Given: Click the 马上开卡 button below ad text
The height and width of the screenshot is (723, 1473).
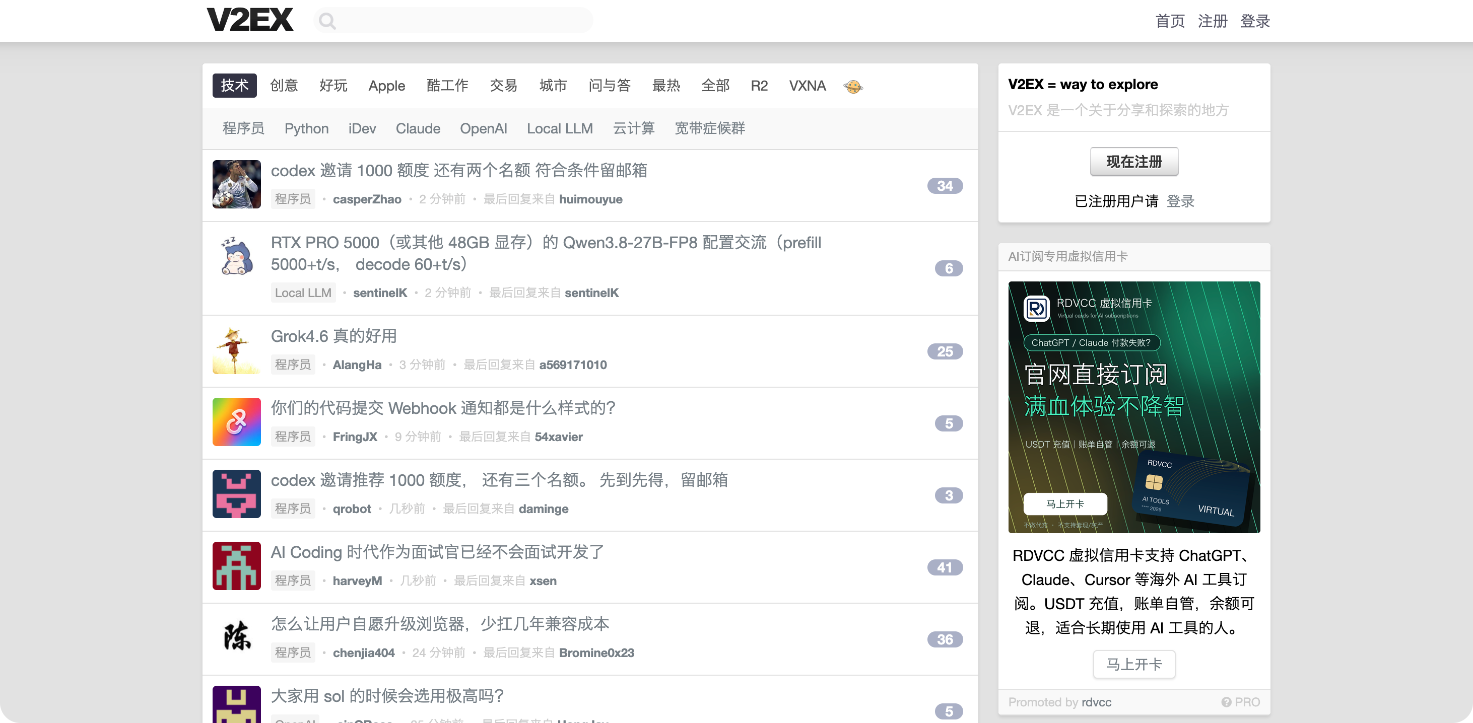Looking at the screenshot, I should click(1134, 664).
